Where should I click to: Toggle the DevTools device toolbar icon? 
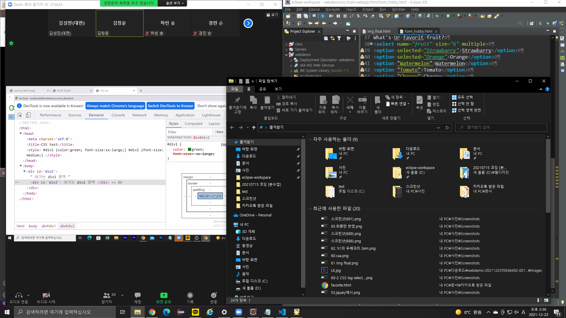click(28, 115)
